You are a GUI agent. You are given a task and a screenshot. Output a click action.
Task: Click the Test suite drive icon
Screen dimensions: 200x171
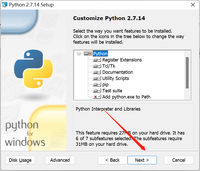97,91
